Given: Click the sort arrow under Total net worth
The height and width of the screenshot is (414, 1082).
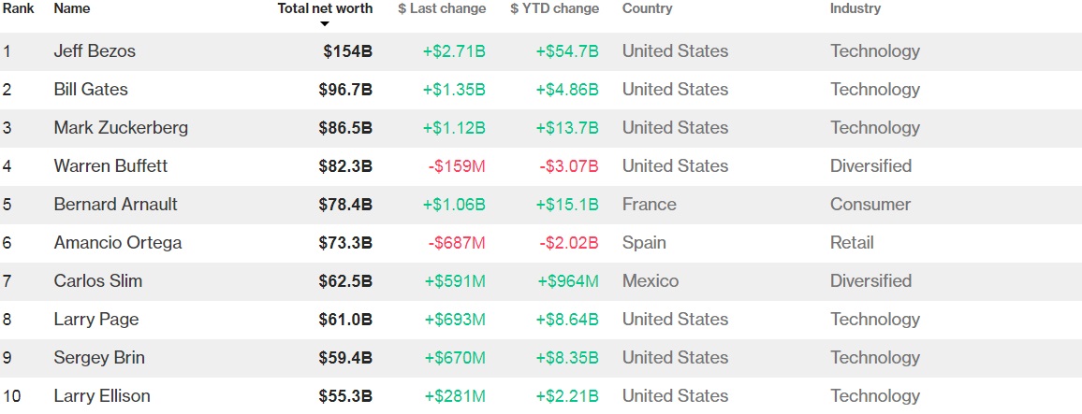Looking at the screenshot, I should pos(325,24).
